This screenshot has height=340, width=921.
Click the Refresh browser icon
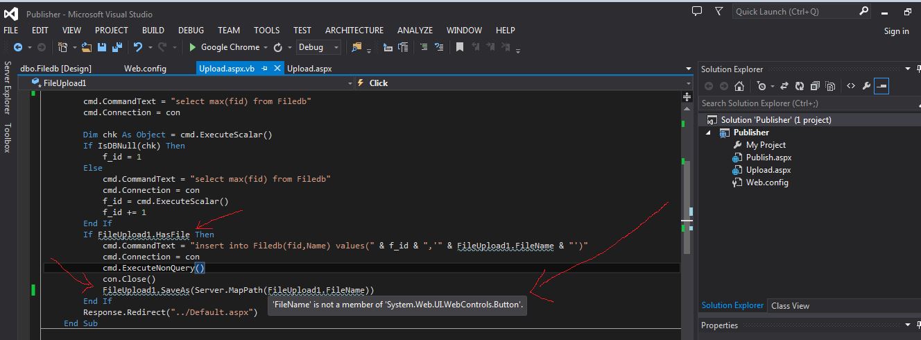278,47
